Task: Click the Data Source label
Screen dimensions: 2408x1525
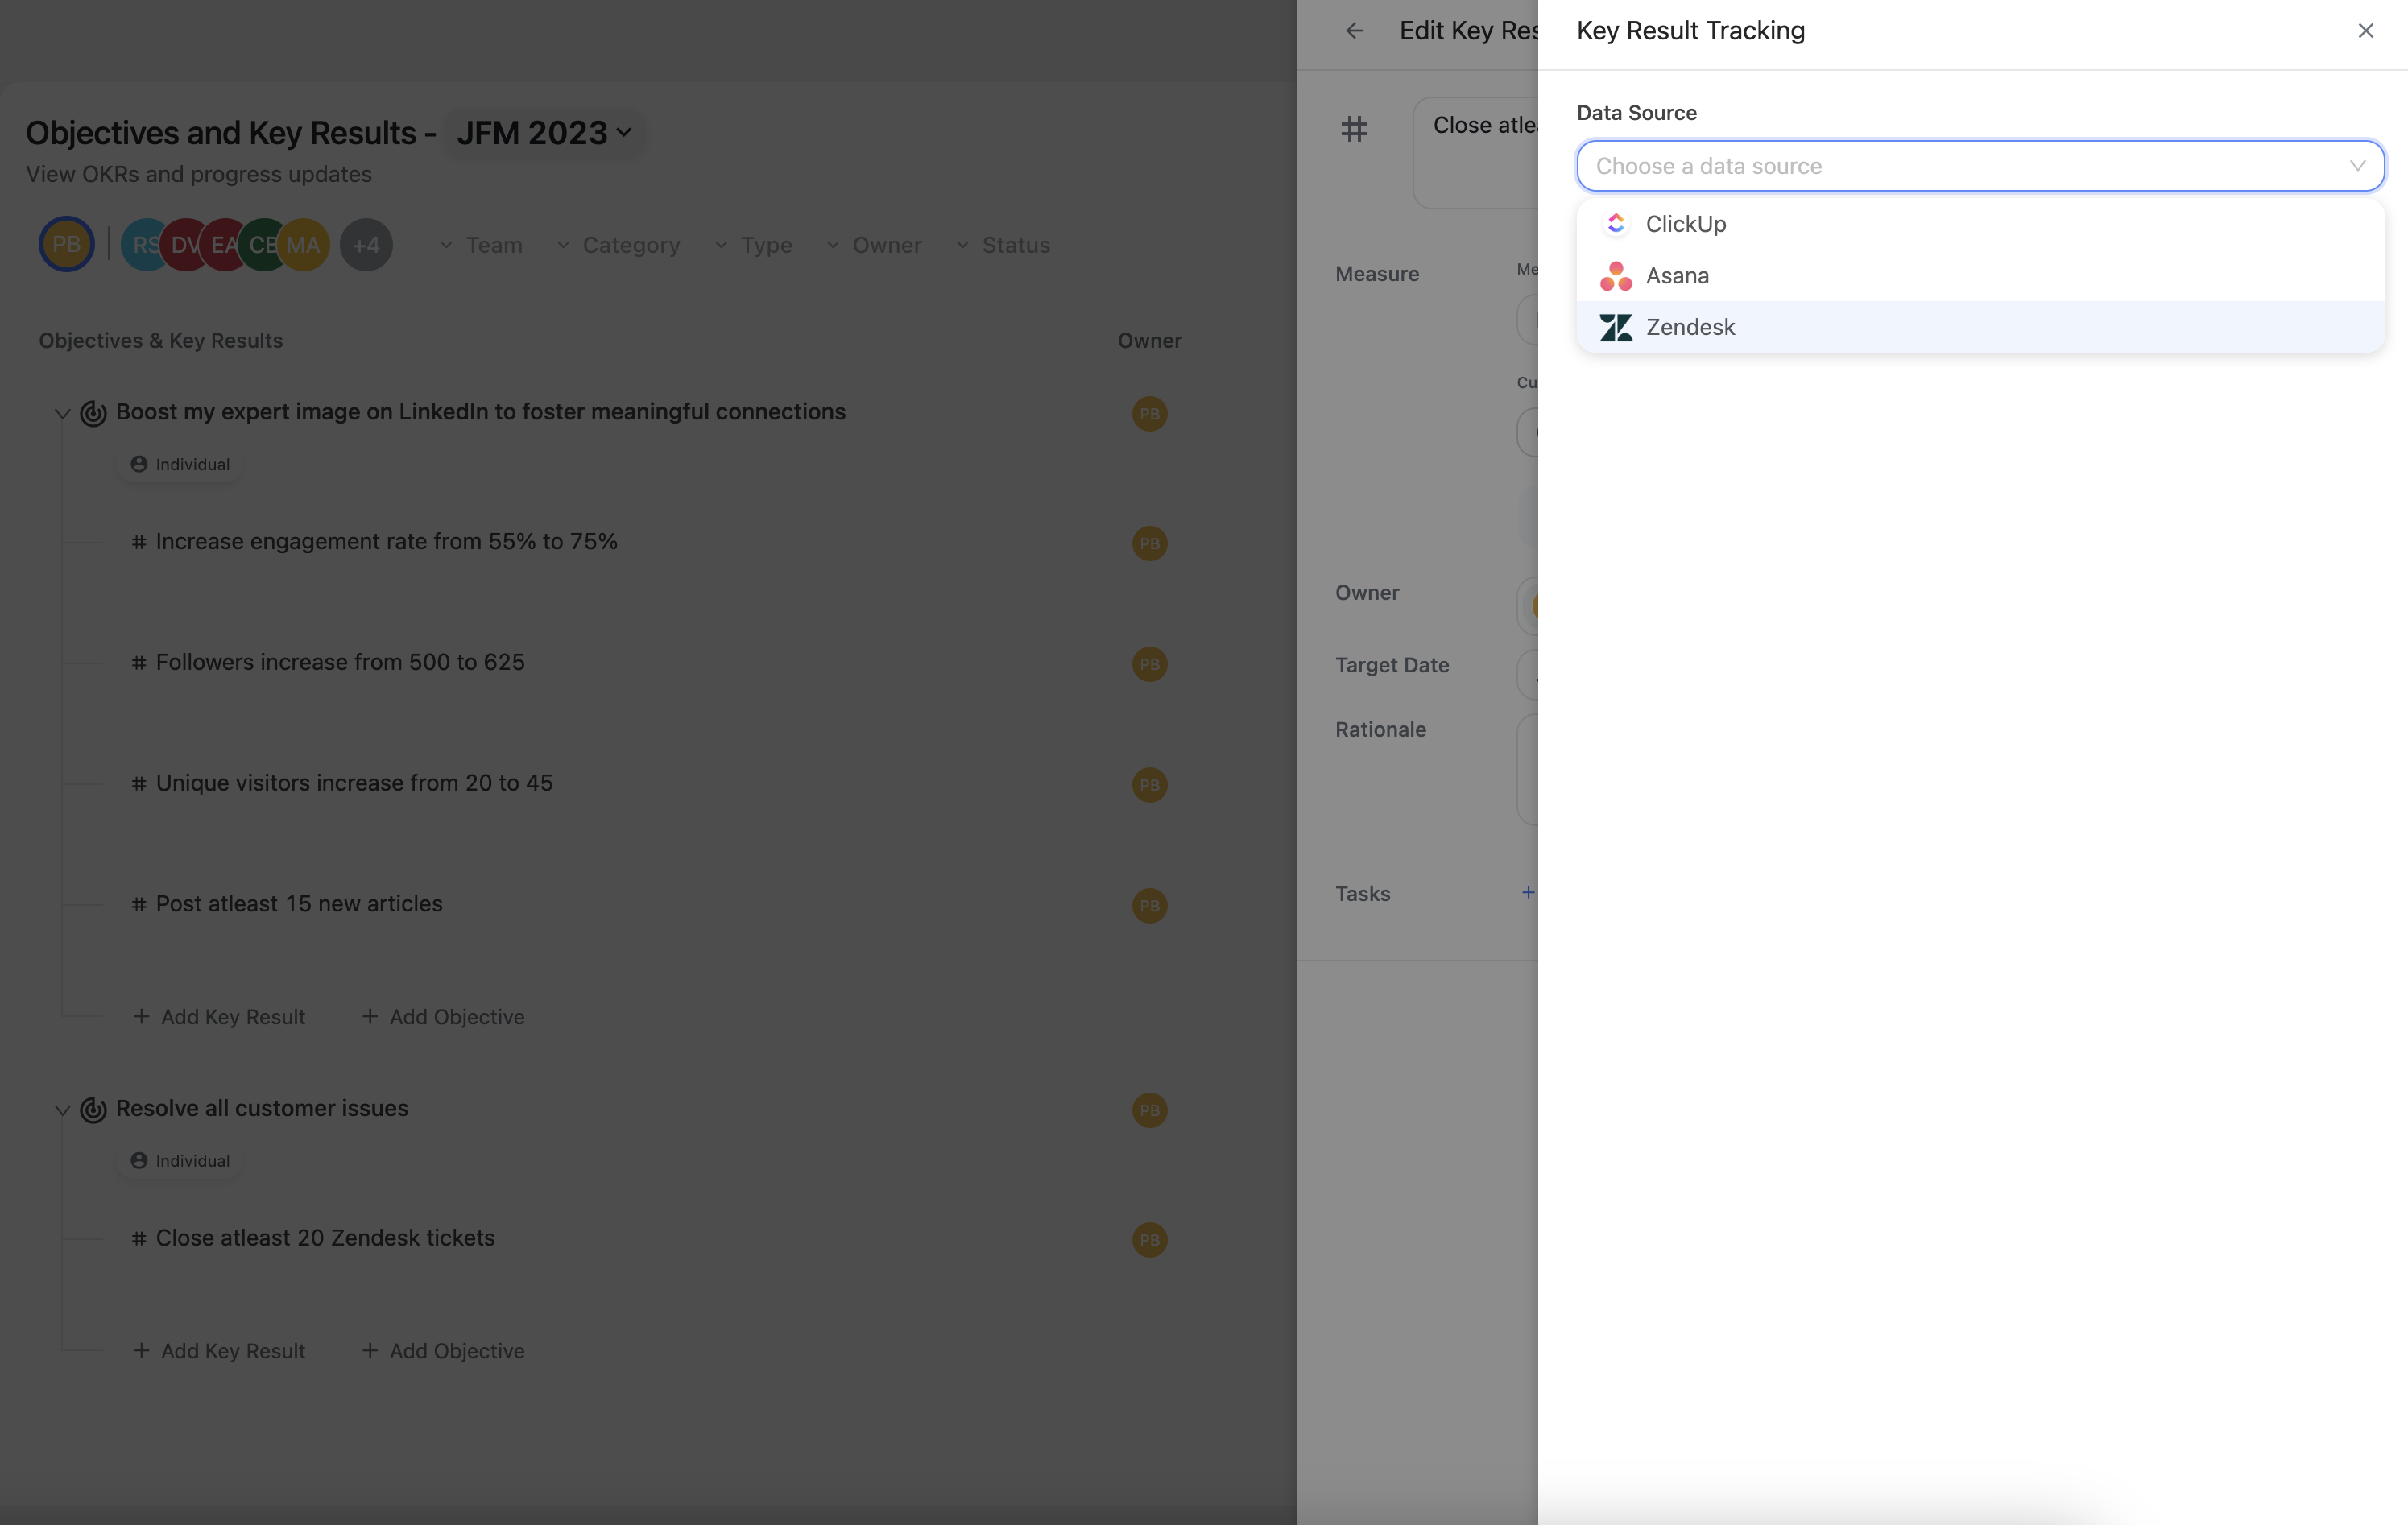Action: point(1637,113)
